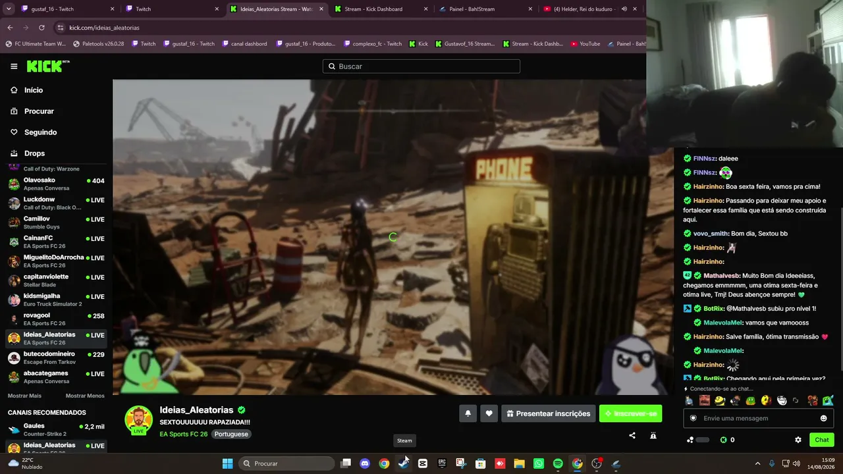Open the Kick hamburger menu
This screenshot has width=843, height=474.
[14, 66]
